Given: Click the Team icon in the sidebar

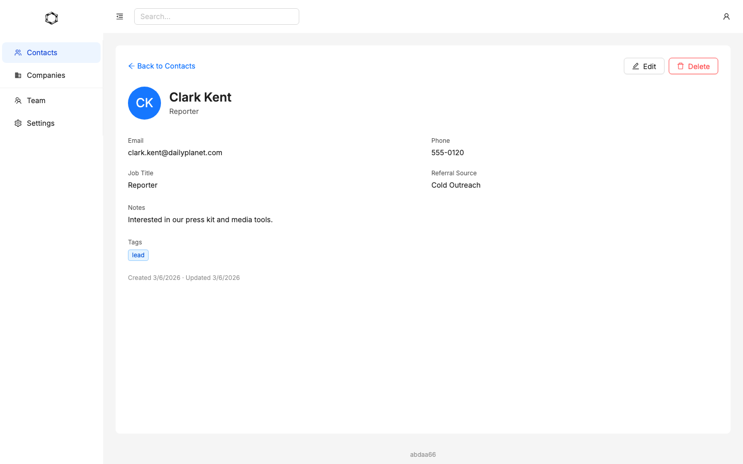Looking at the screenshot, I should click(x=18, y=101).
